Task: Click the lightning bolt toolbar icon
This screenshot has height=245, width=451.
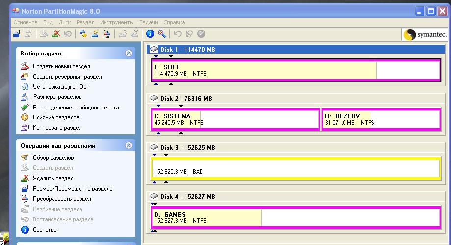Action: point(95,34)
